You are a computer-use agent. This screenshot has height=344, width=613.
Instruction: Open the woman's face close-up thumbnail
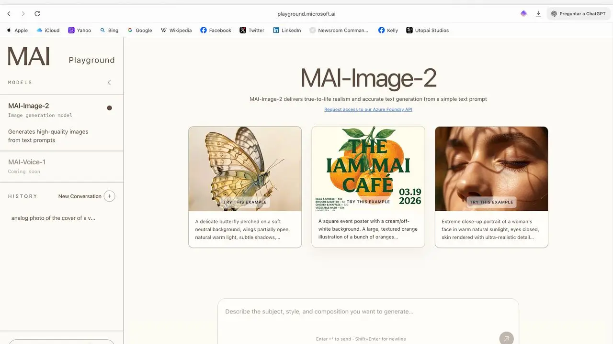(x=491, y=169)
